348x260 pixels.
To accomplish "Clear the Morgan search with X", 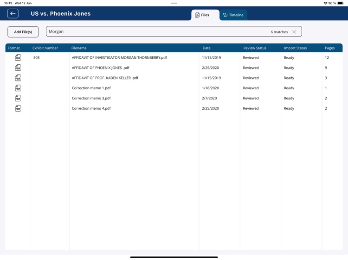I will tap(294, 32).
